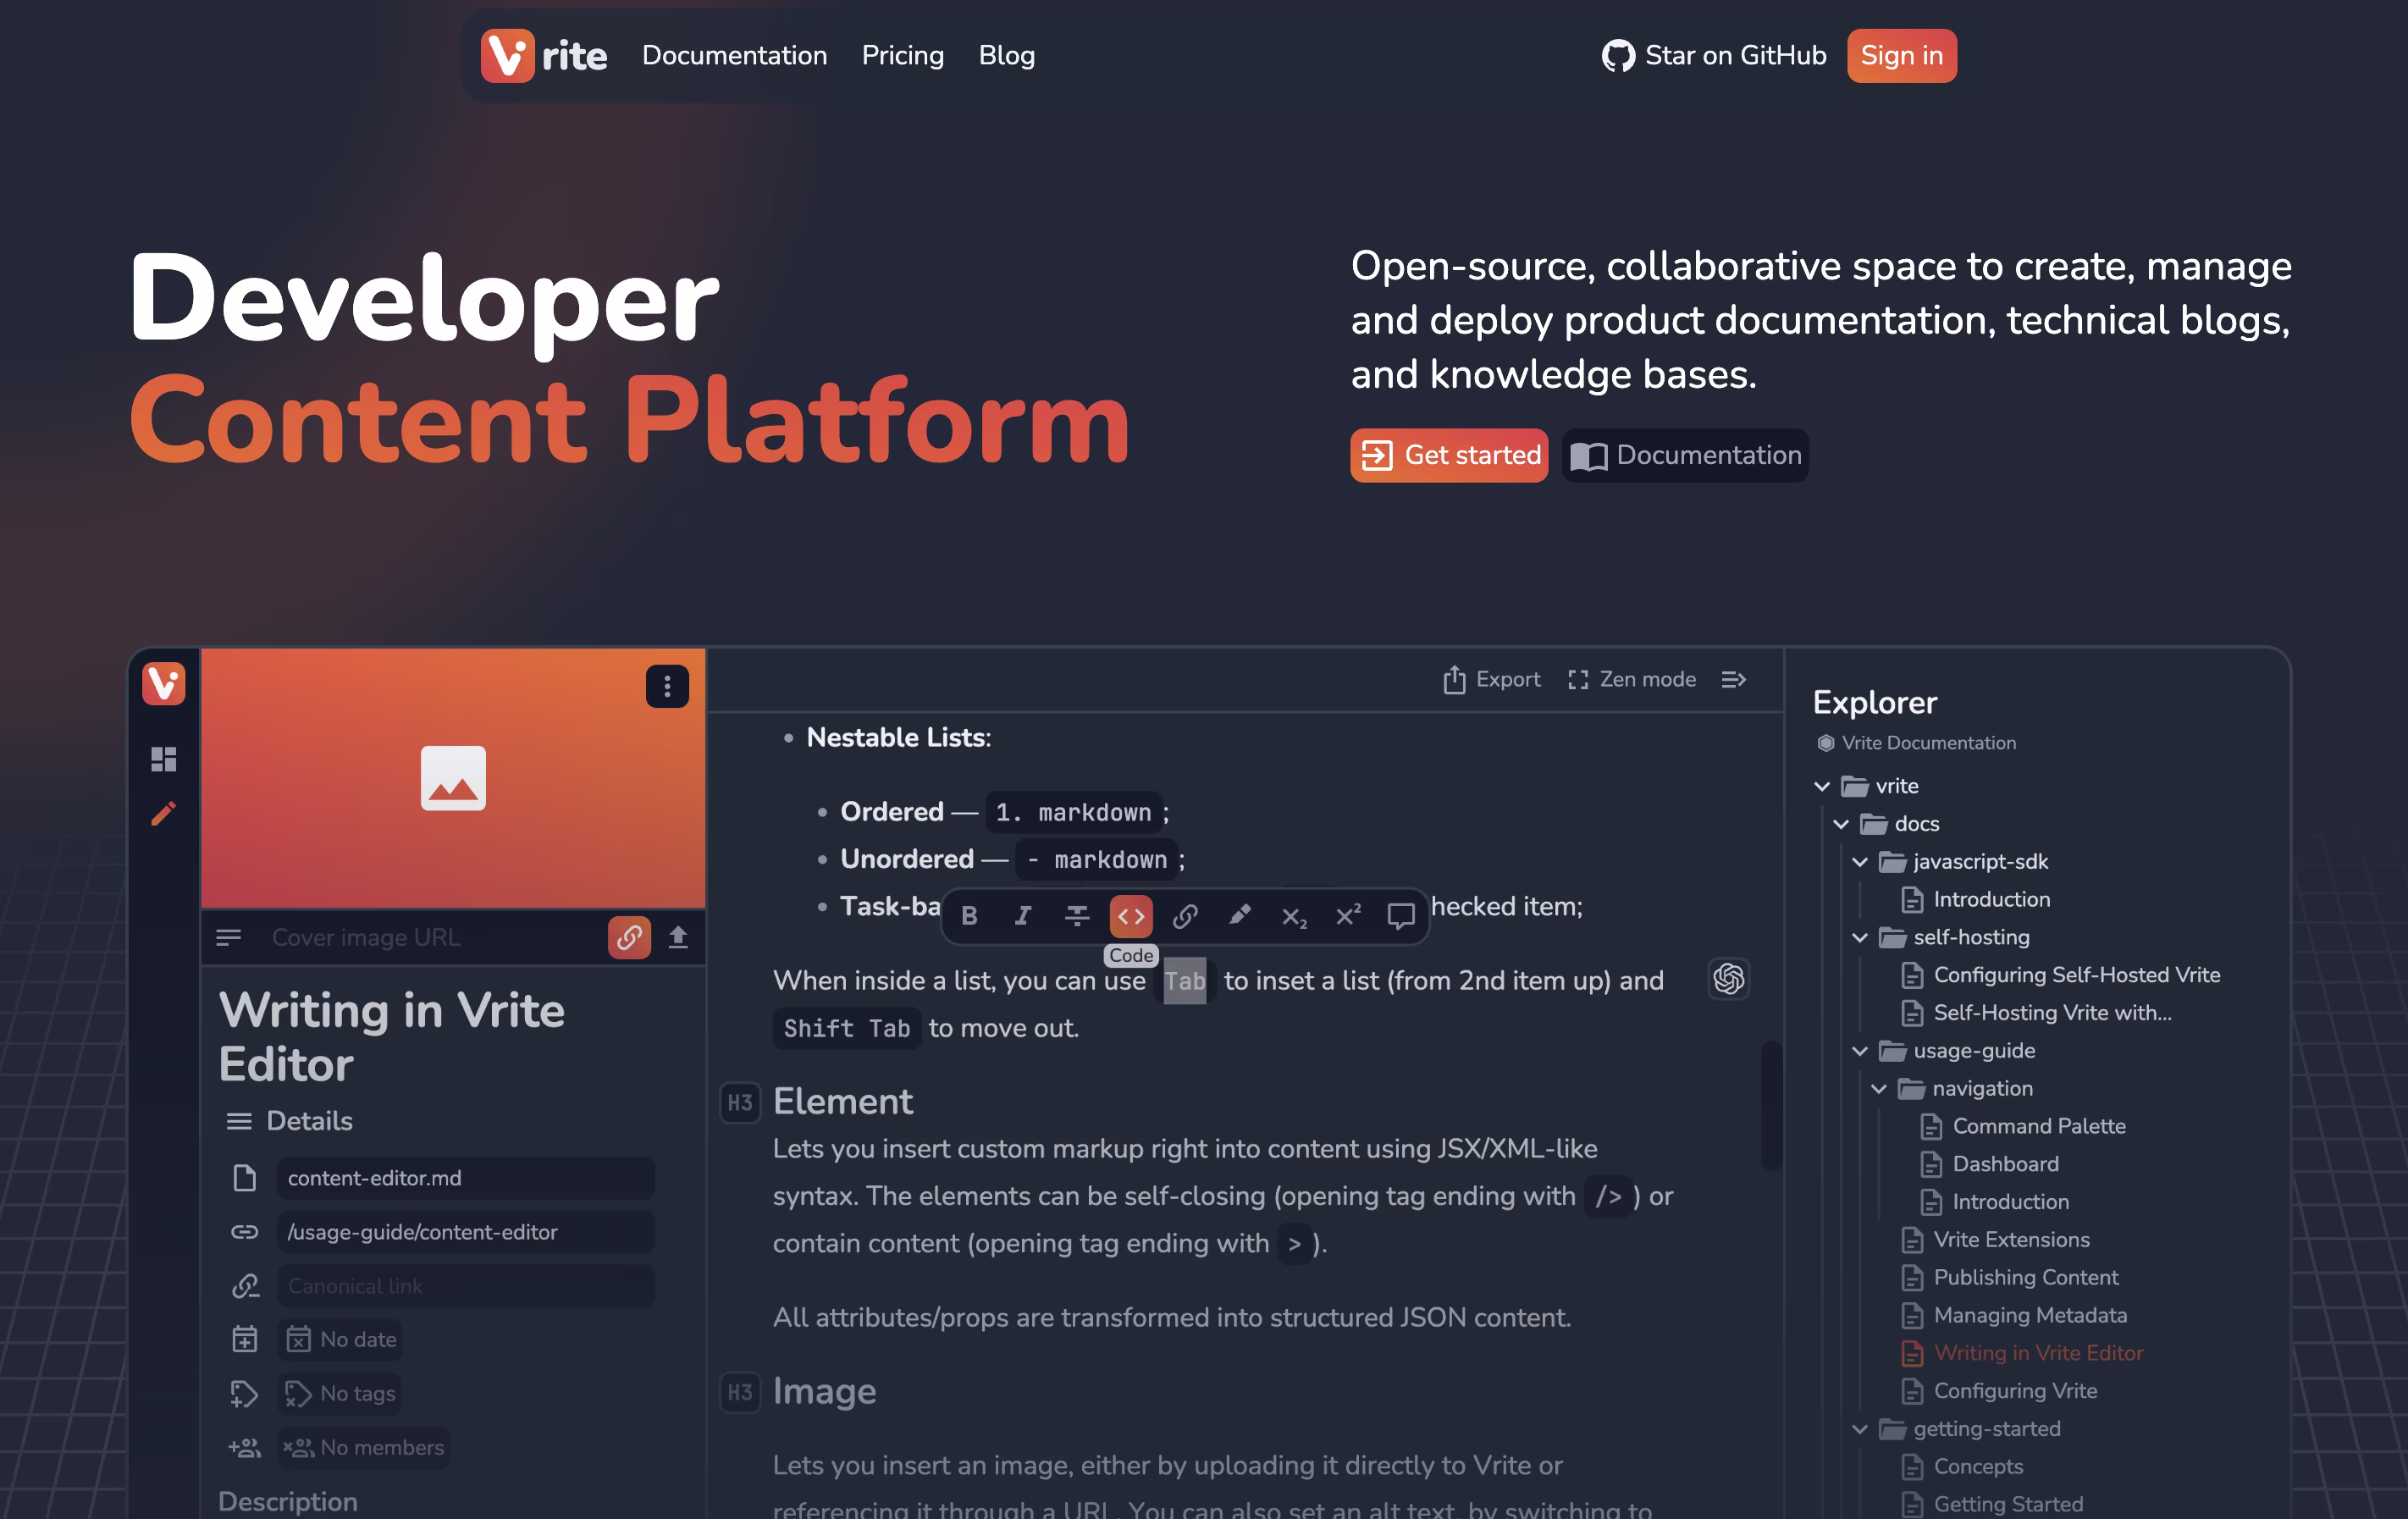Toggle the side panel arrow icon near Zen mode

(x=1734, y=680)
